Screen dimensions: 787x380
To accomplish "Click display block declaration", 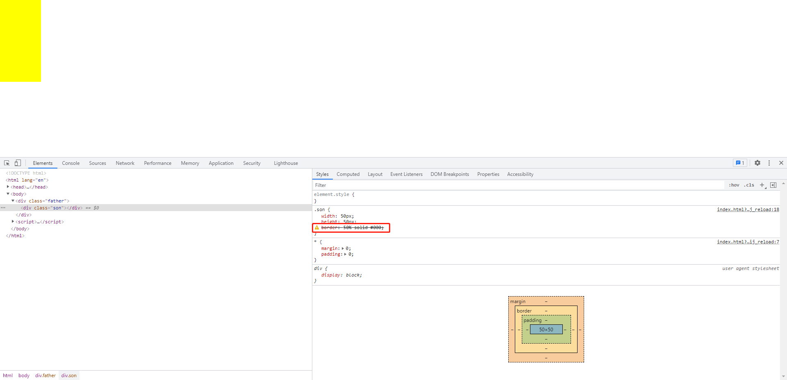I will pos(341,275).
